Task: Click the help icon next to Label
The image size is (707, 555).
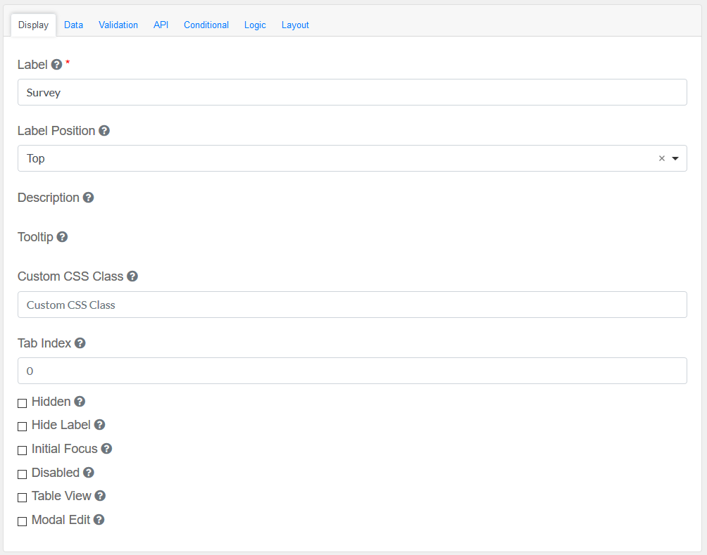Action: pyautogui.click(x=57, y=65)
